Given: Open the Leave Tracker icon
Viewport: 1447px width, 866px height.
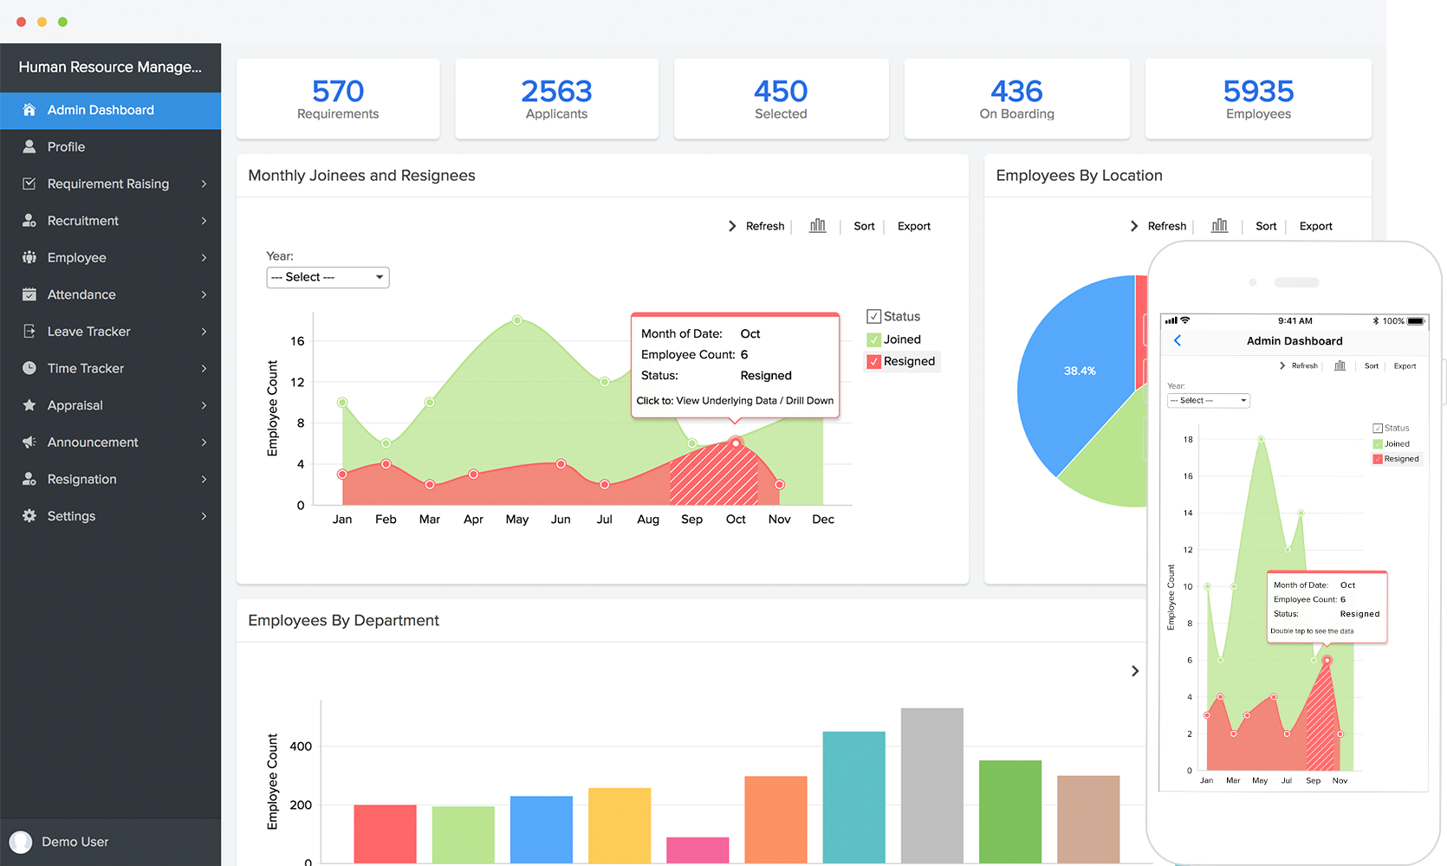Looking at the screenshot, I should click(29, 331).
